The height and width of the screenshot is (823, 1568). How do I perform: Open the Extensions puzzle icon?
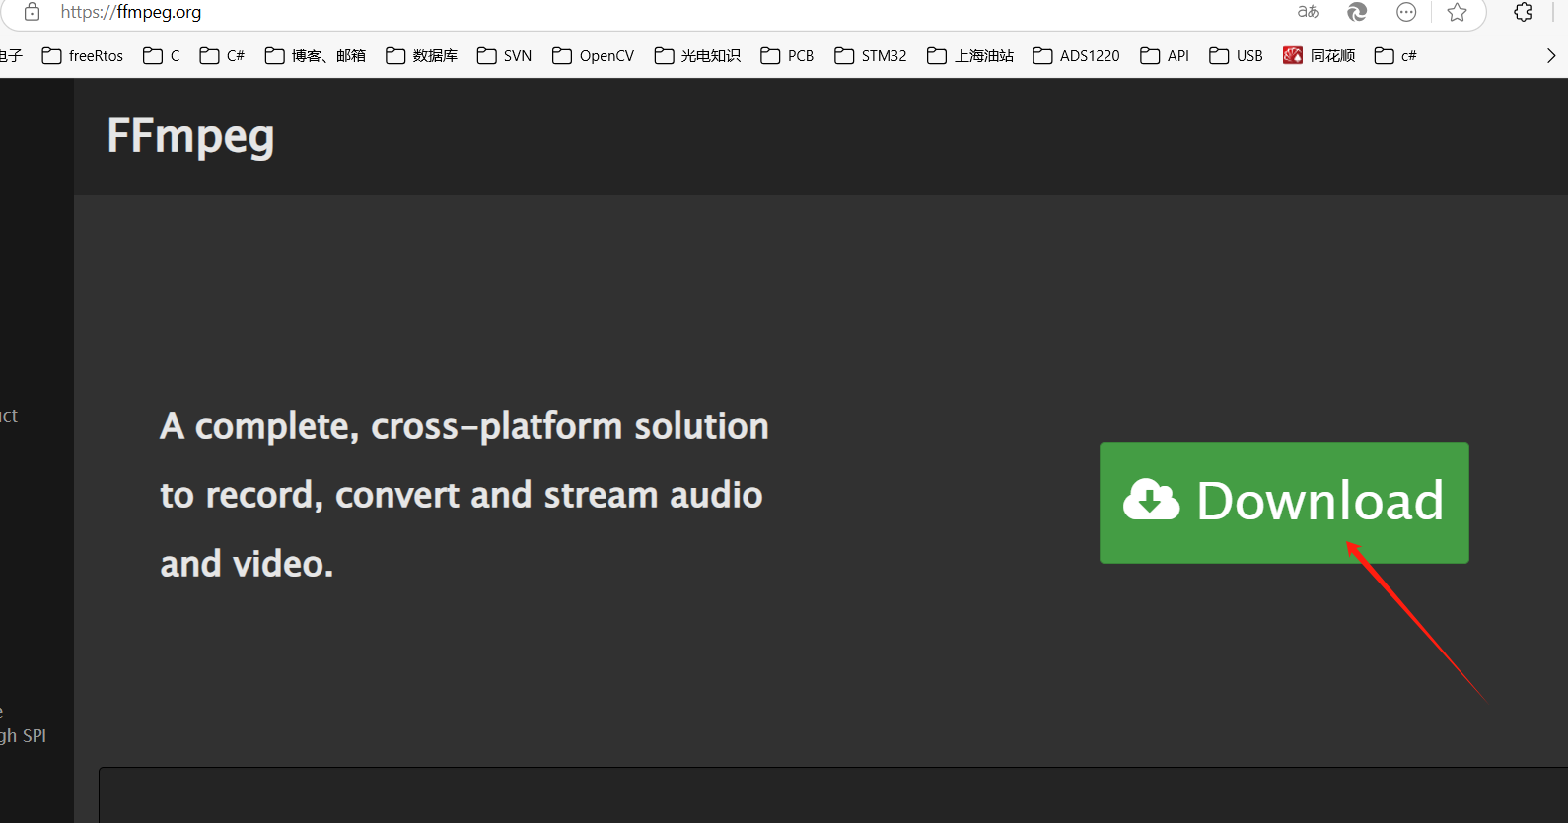[x=1523, y=12]
